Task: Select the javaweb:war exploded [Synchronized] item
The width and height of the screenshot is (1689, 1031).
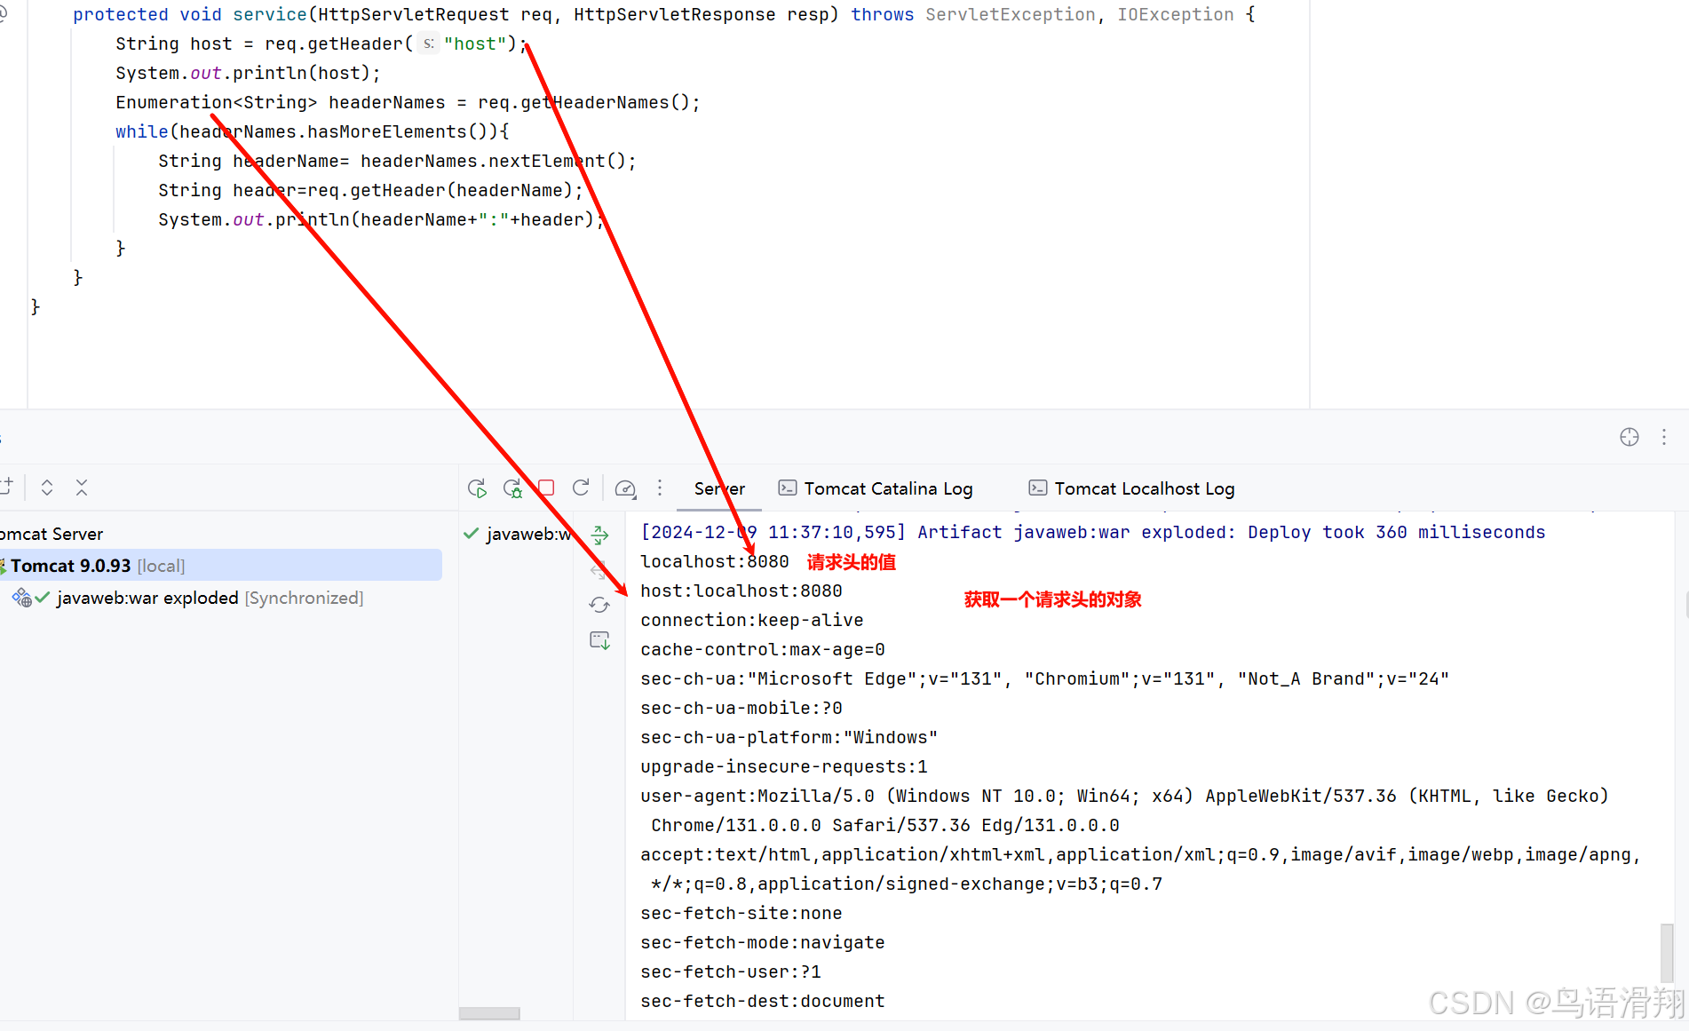Action: click(210, 598)
